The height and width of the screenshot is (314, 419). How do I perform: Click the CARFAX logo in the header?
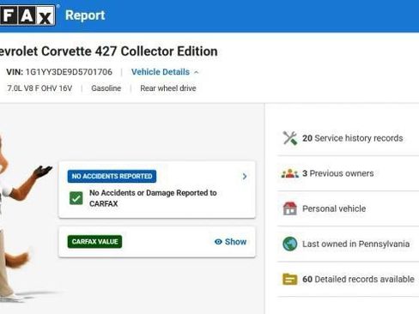(27, 15)
